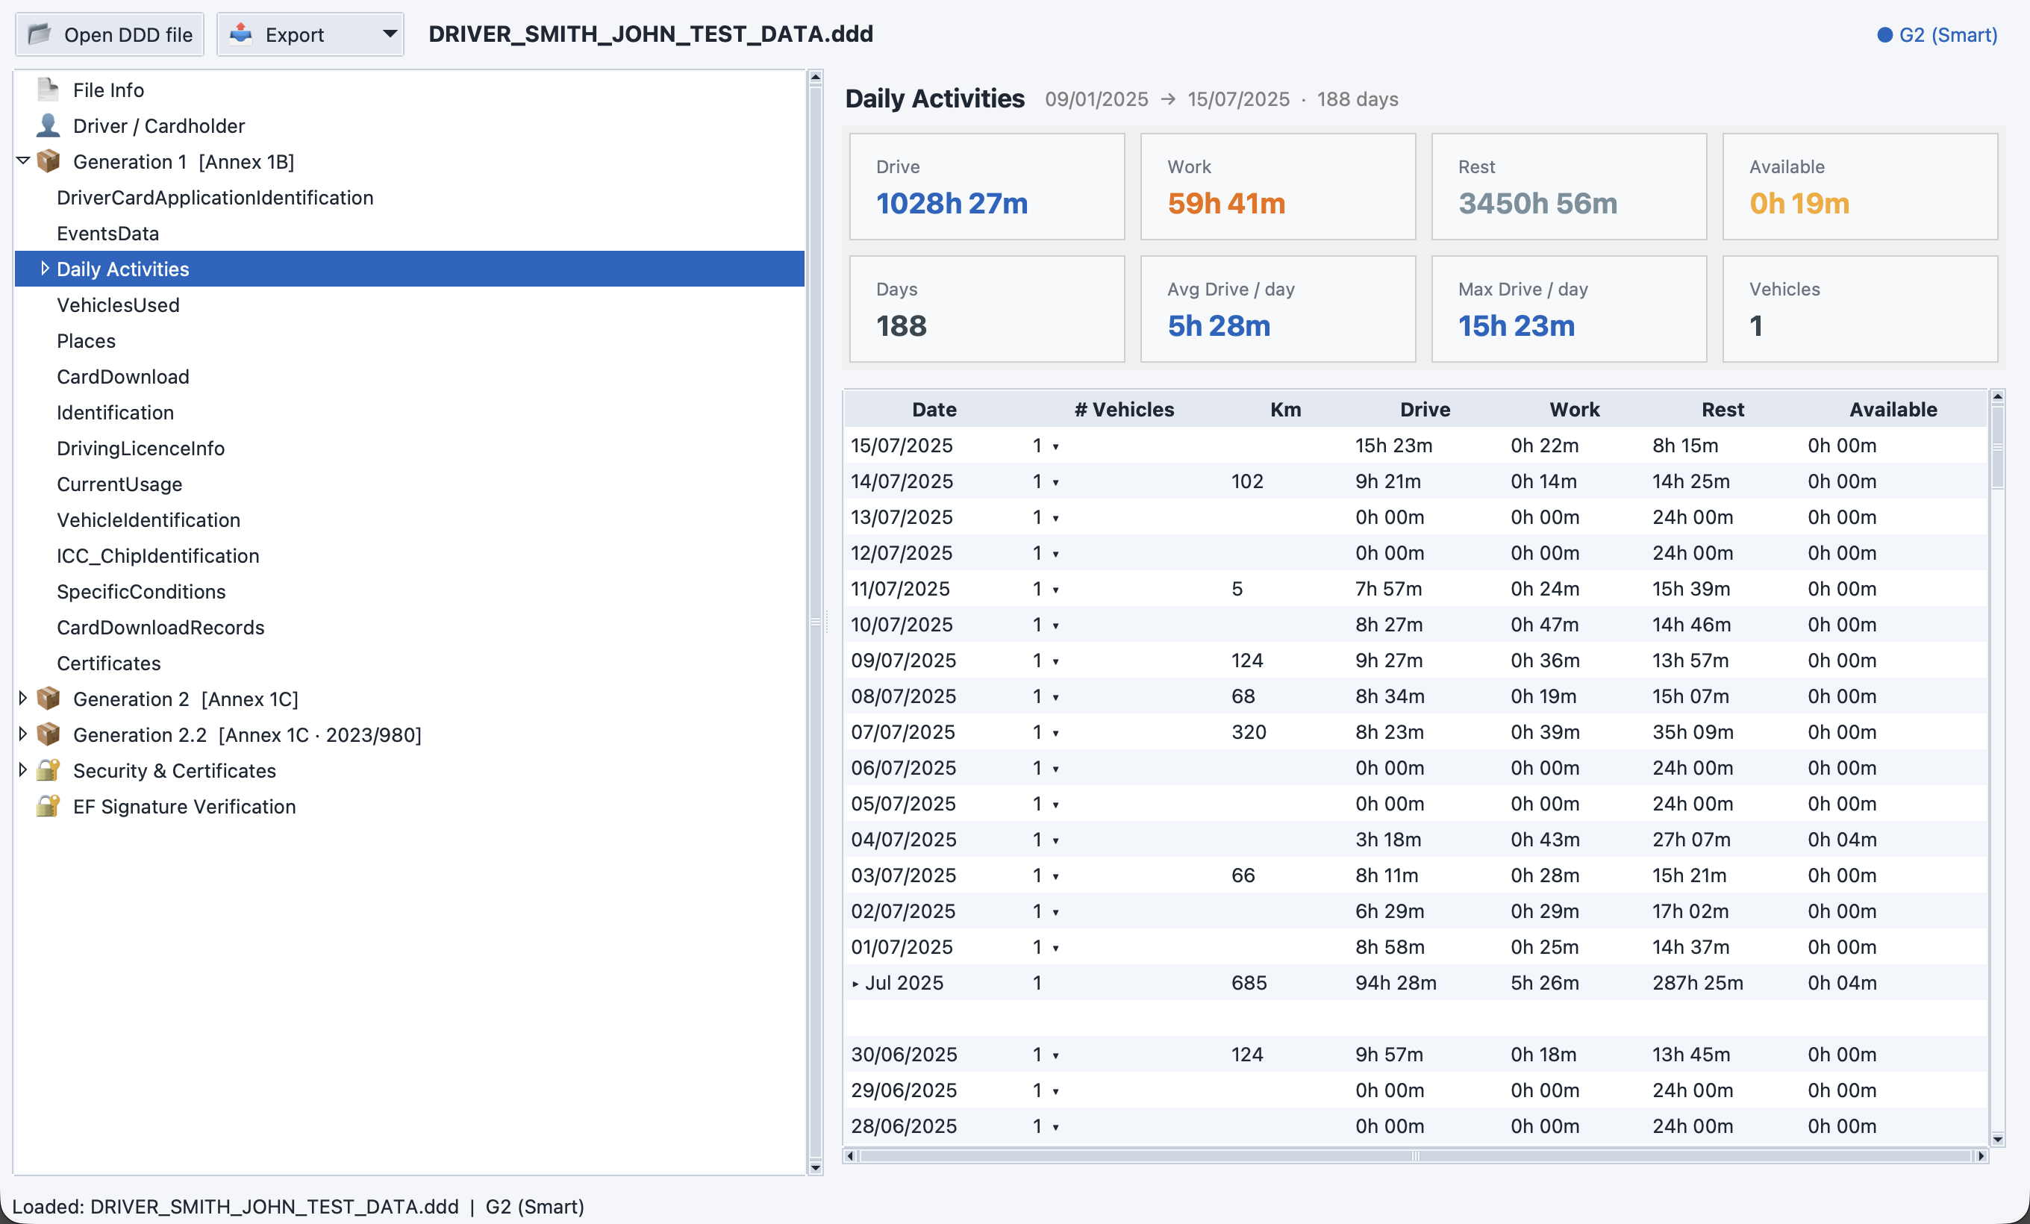2030x1224 pixels.
Task: Expand the Generation 2 [Annex 1C] node
Action: pos(23,699)
